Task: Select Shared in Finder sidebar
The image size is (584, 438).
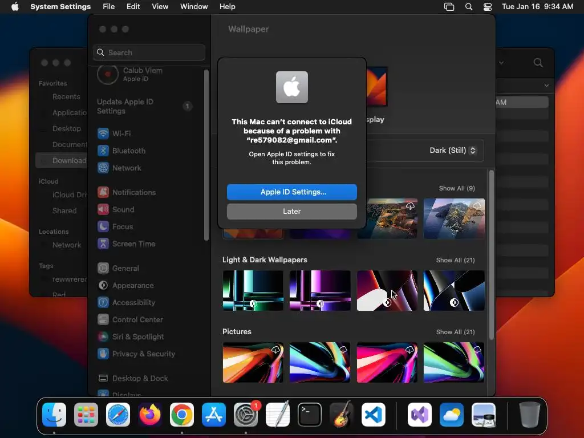Action: (x=64, y=210)
